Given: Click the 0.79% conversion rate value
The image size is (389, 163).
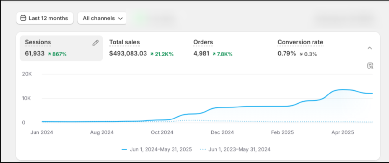Looking at the screenshot, I should point(287,54).
